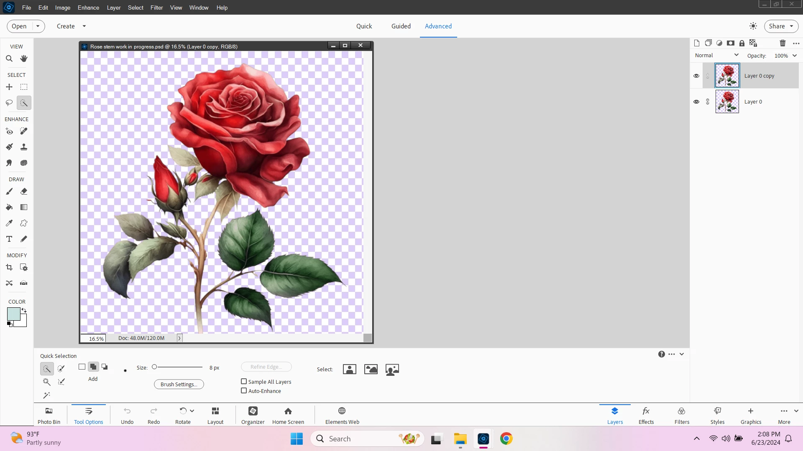Viewport: 803px width, 451px height.
Task: Hide the Layer 0 copy layer
Action: (696, 76)
